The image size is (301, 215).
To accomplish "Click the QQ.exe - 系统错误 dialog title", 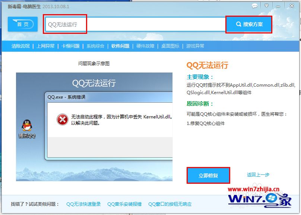I will (x=66, y=97).
